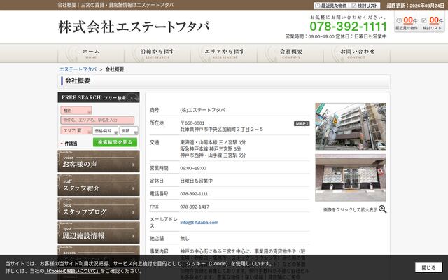Screen dimensions: 448x280
Task: Open Cookieの取扱いについて link
Action: pos(72,271)
